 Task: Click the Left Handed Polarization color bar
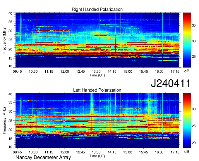(x=187, y=121)
